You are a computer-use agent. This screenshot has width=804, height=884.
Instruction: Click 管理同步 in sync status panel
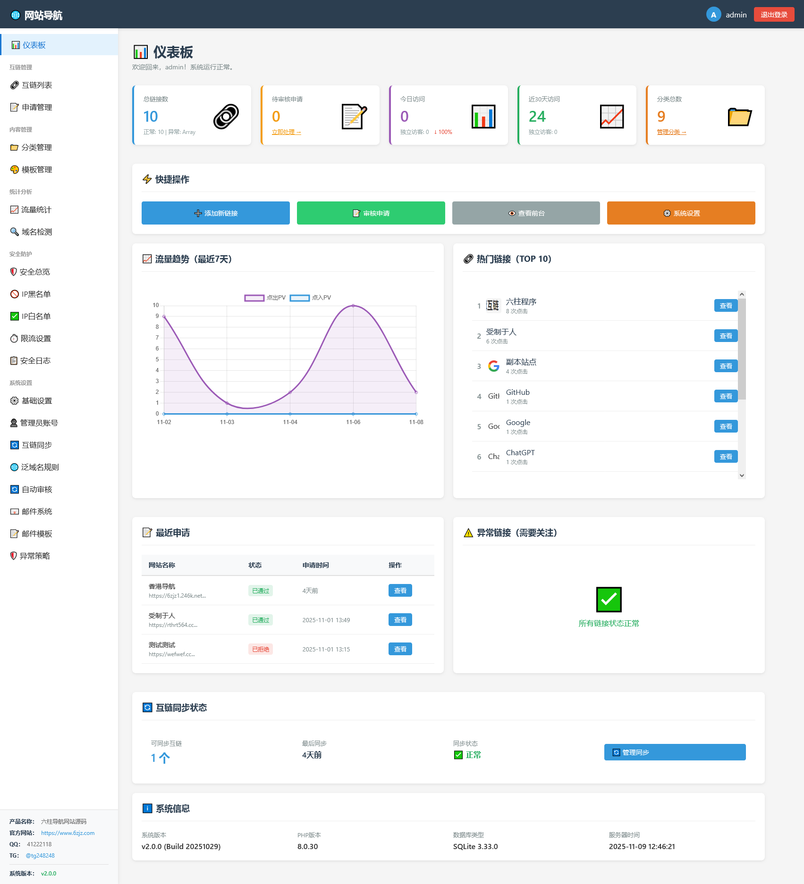tap(674, 752)
